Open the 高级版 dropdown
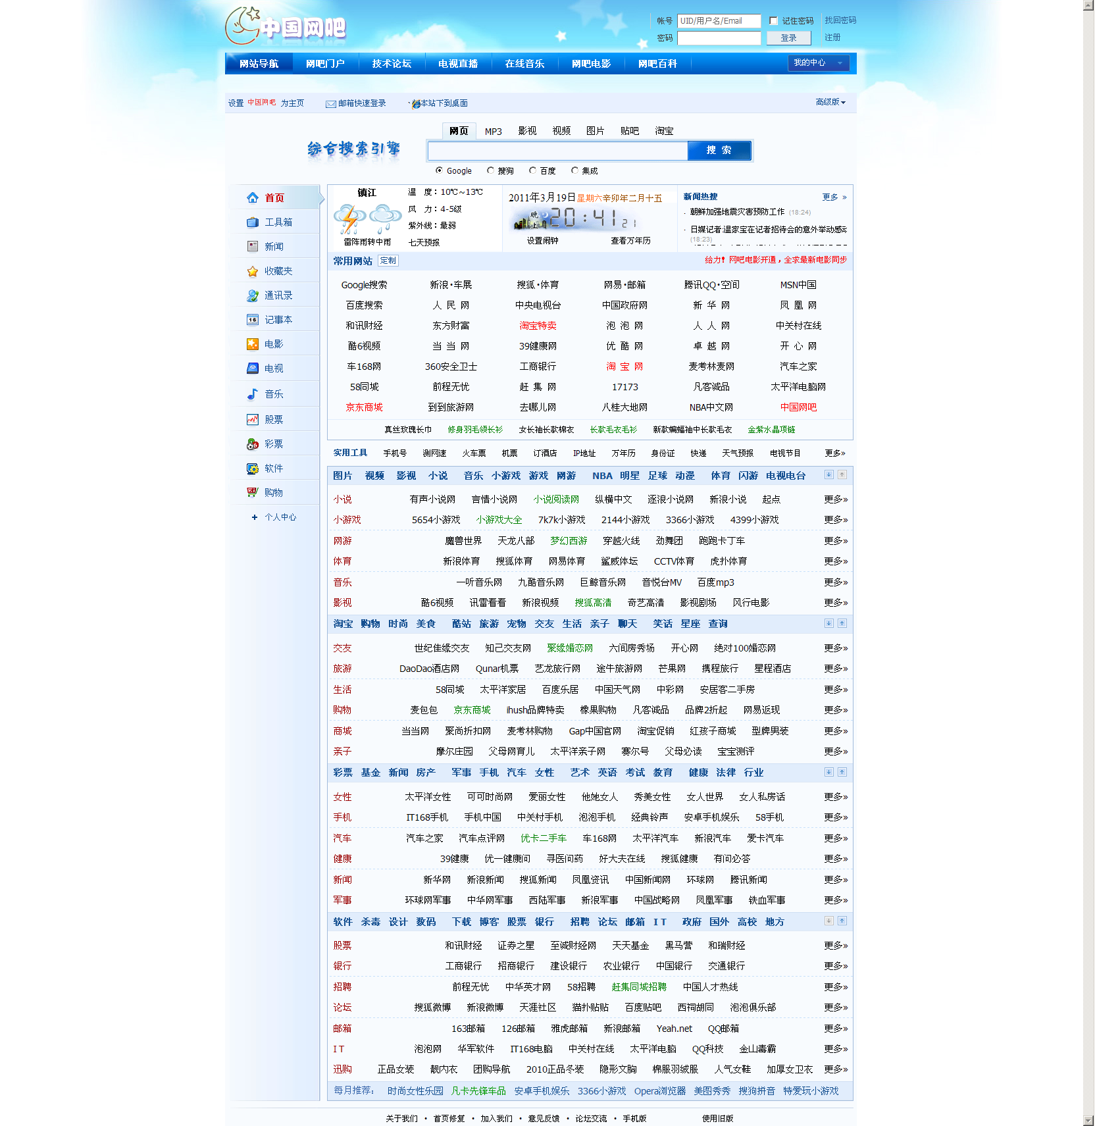Screen dimensions: 1095x1126 pos(830,102)
